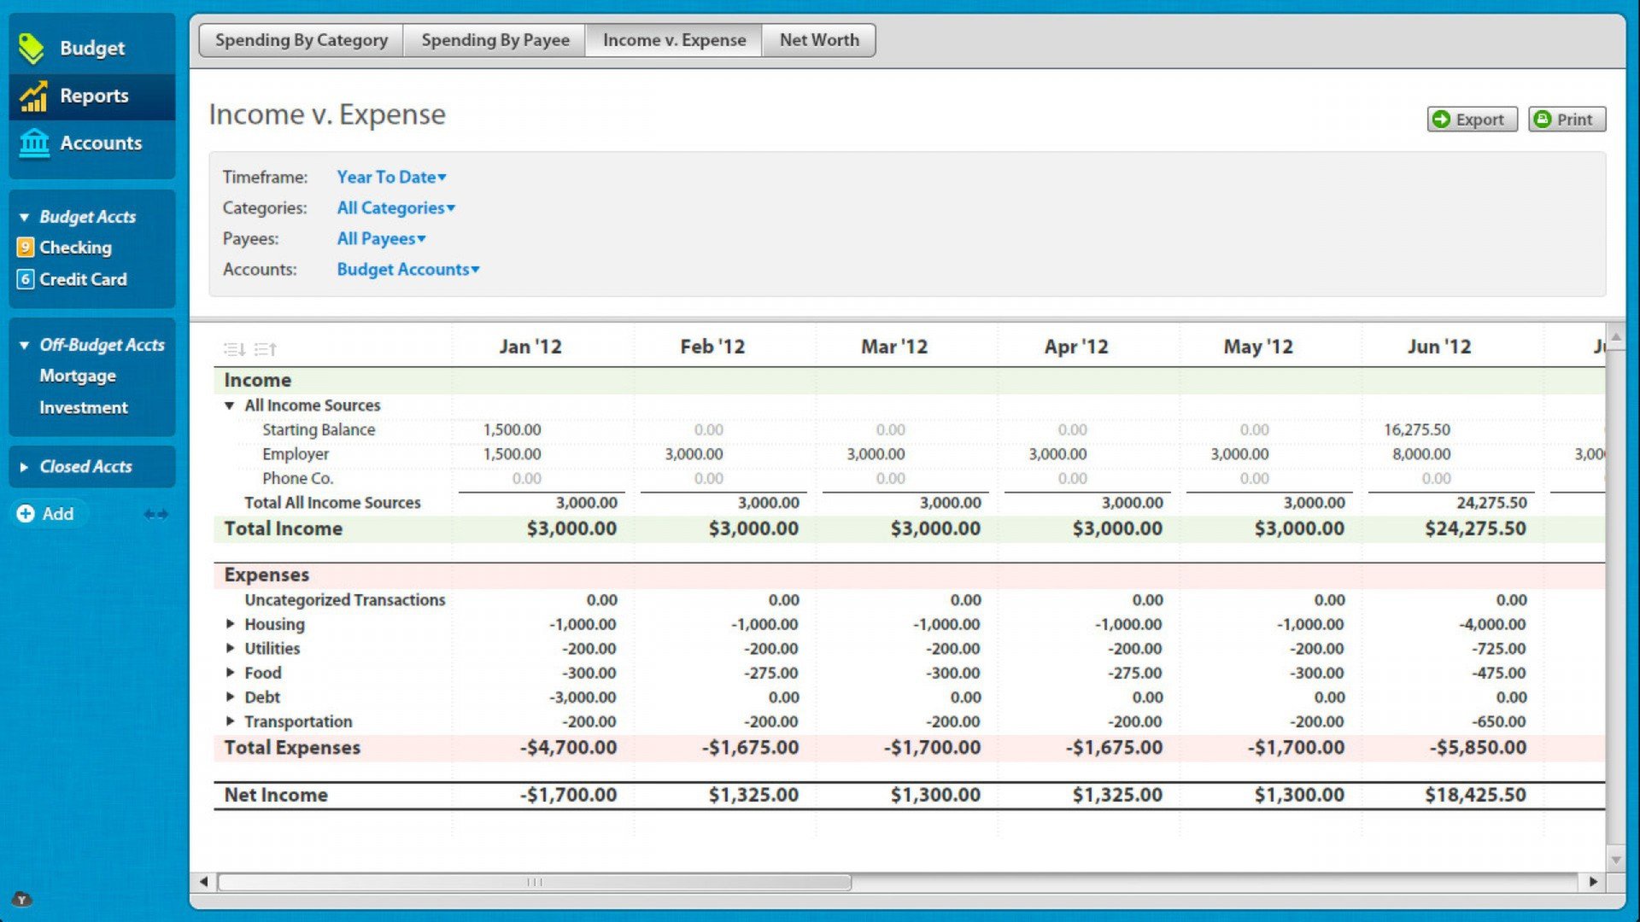Screen dimensions: 1640x922
Task: Expand the Housing expense category
Action: coord(230,625)
